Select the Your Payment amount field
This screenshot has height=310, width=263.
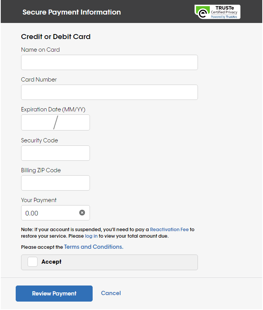coord(46,212)
